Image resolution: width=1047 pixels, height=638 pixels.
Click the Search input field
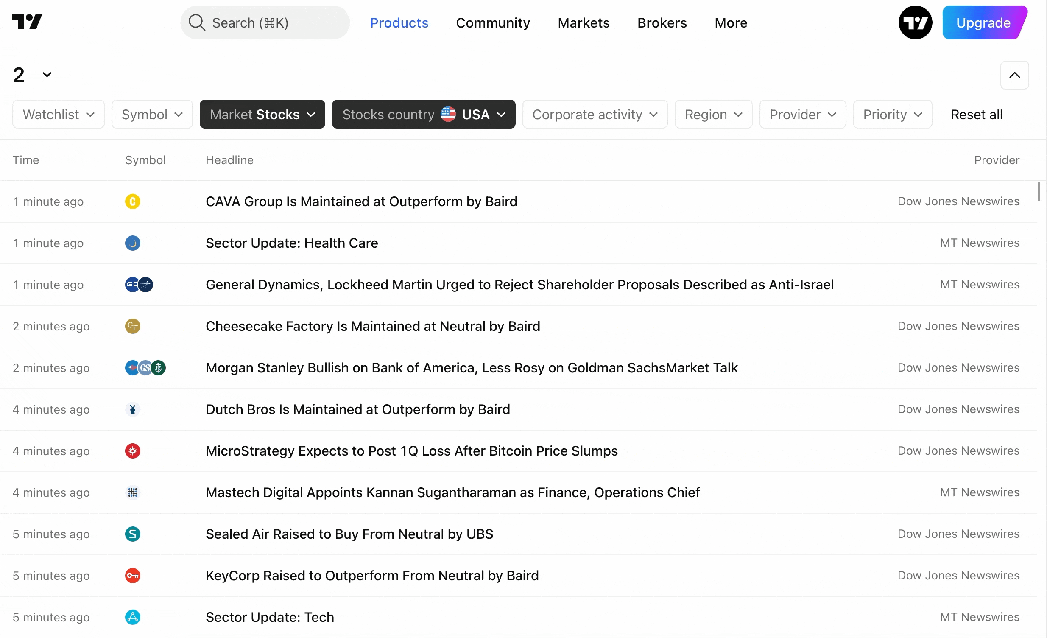(x=265, y=22)
